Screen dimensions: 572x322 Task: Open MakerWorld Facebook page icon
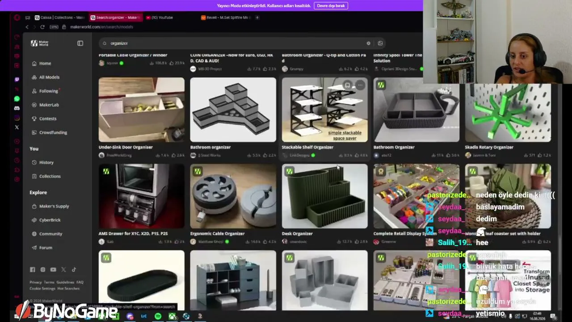pyautogui.click(x=33, y=270)
